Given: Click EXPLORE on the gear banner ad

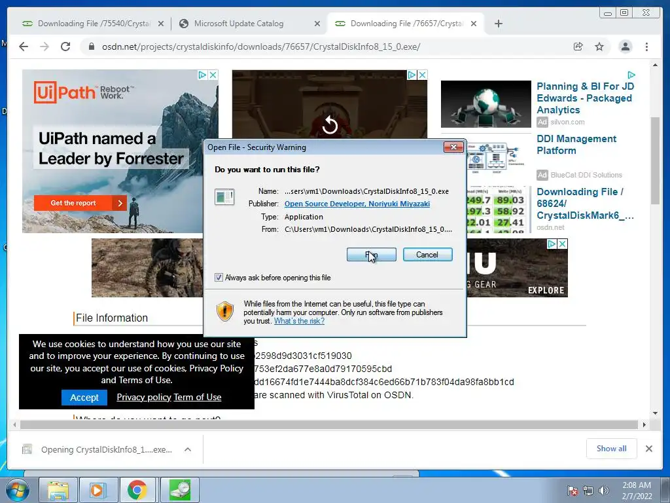Looking at the screenshot, I should (546, 290).
